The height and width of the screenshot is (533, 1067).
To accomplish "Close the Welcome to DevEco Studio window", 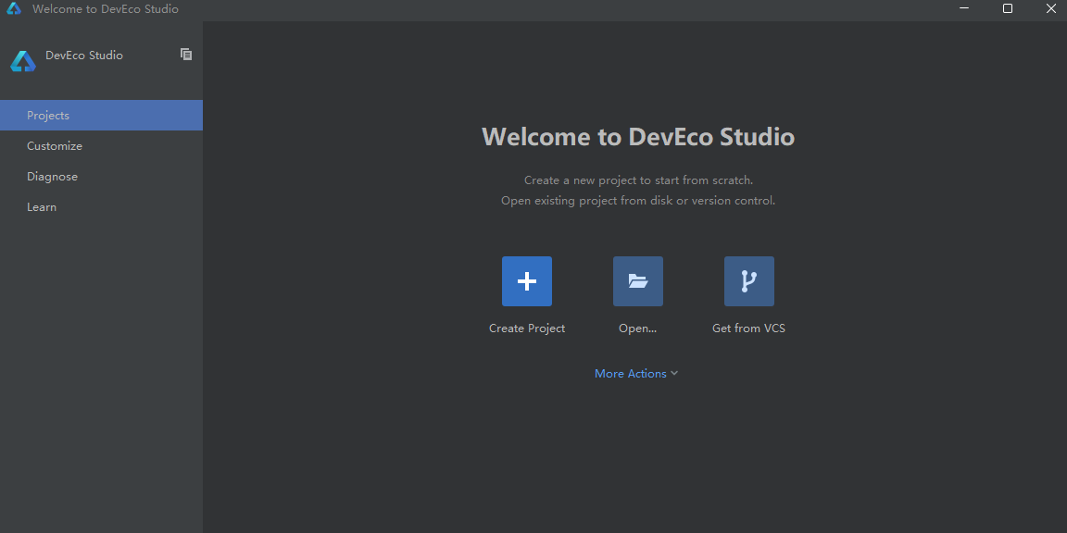I will pos(1050,9).
